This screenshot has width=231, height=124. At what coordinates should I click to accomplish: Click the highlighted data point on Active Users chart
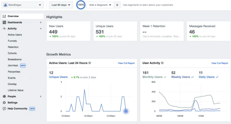coord(126,111)
